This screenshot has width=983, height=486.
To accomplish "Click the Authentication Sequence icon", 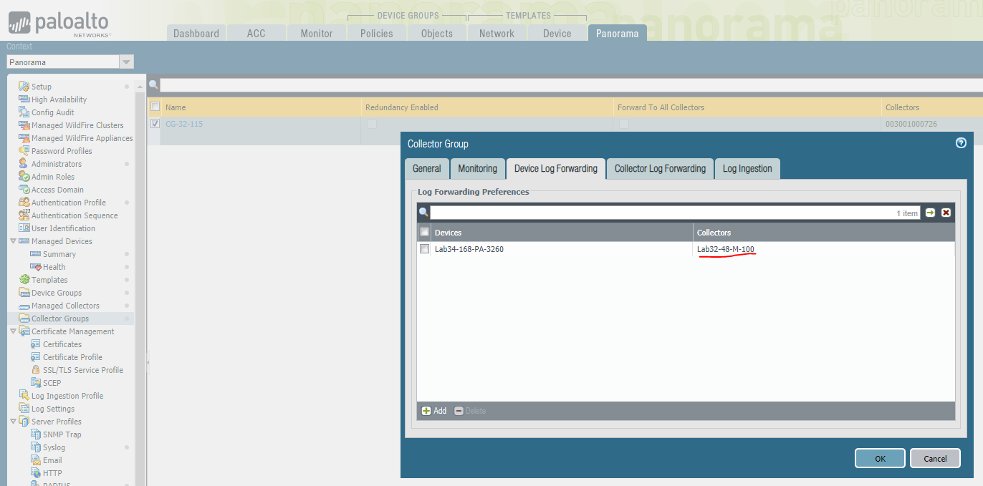I will click(24, 215).
